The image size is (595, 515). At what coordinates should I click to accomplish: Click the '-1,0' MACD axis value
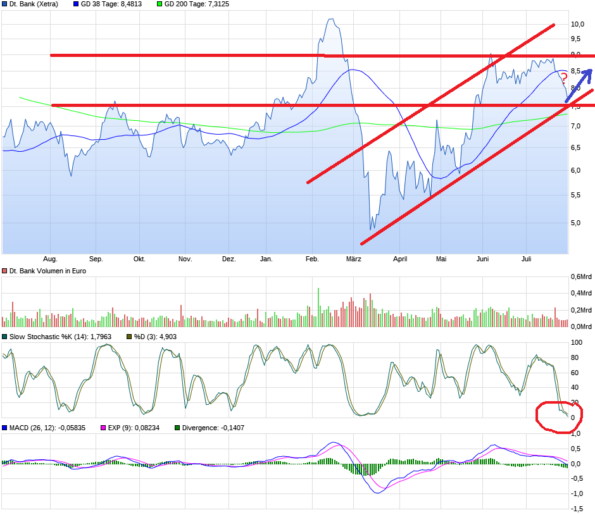click(x=577, y=493)
